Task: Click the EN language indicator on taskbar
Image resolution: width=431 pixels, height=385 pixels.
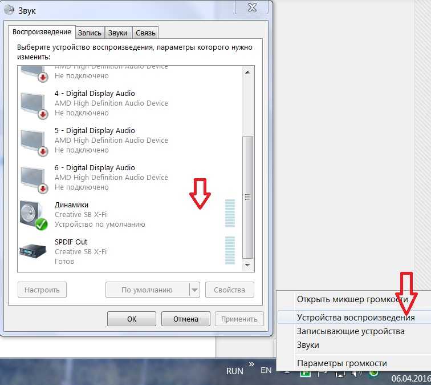Action: (266, 370)
